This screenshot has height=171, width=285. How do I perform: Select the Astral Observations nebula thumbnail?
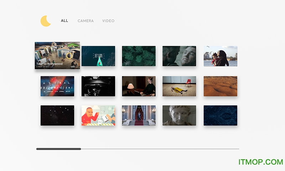coord(57,86)
